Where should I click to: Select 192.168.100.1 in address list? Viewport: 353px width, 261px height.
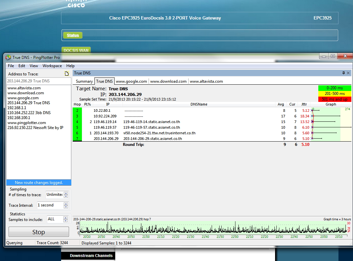coord(19,118)
